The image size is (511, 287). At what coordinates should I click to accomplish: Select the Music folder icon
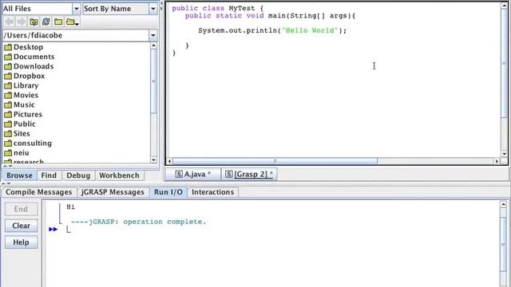[8, 105]
